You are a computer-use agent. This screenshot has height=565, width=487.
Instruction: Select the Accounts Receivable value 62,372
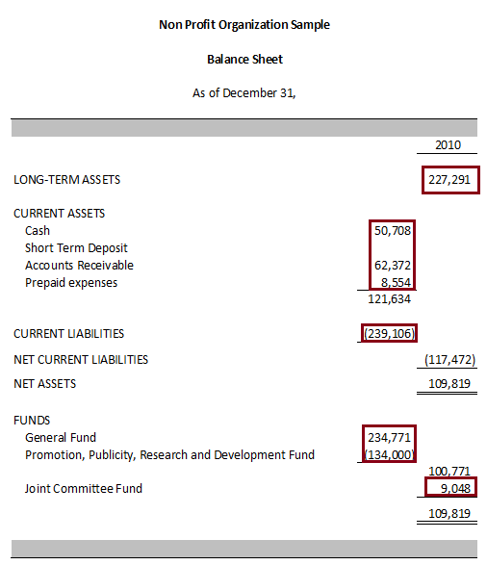point(393,266)
